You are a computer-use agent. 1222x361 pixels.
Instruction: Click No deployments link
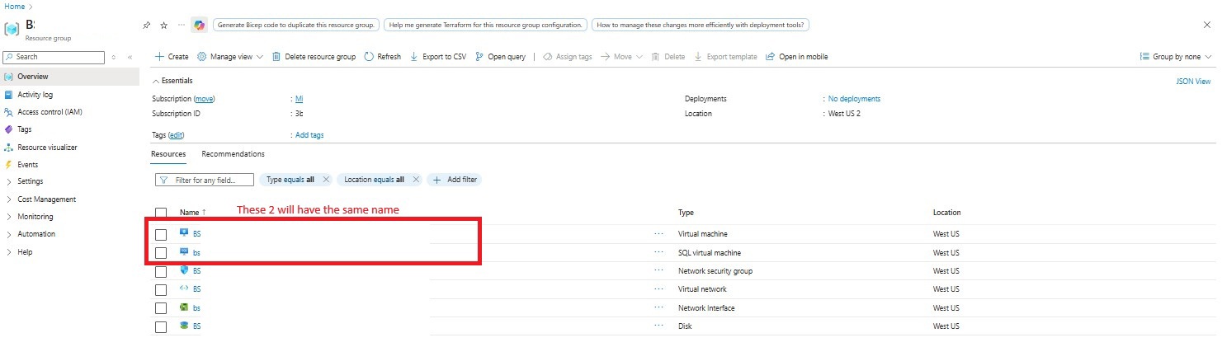pyautogui.click(x=854, y=99)
